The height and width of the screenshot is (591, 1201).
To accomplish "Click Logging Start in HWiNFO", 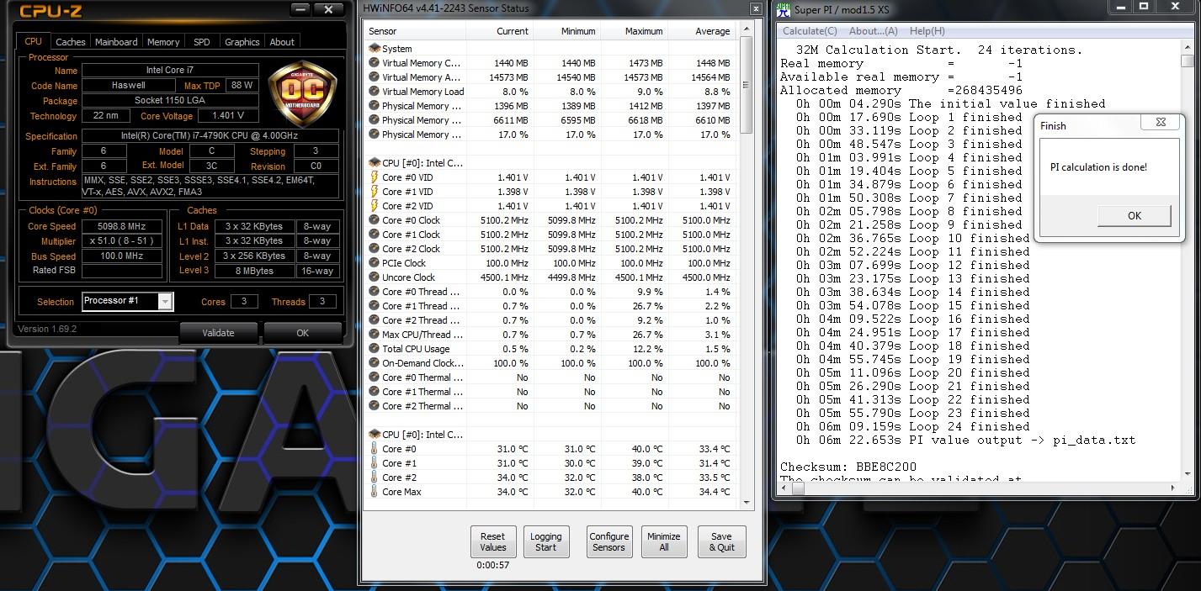I will [545, 541].
